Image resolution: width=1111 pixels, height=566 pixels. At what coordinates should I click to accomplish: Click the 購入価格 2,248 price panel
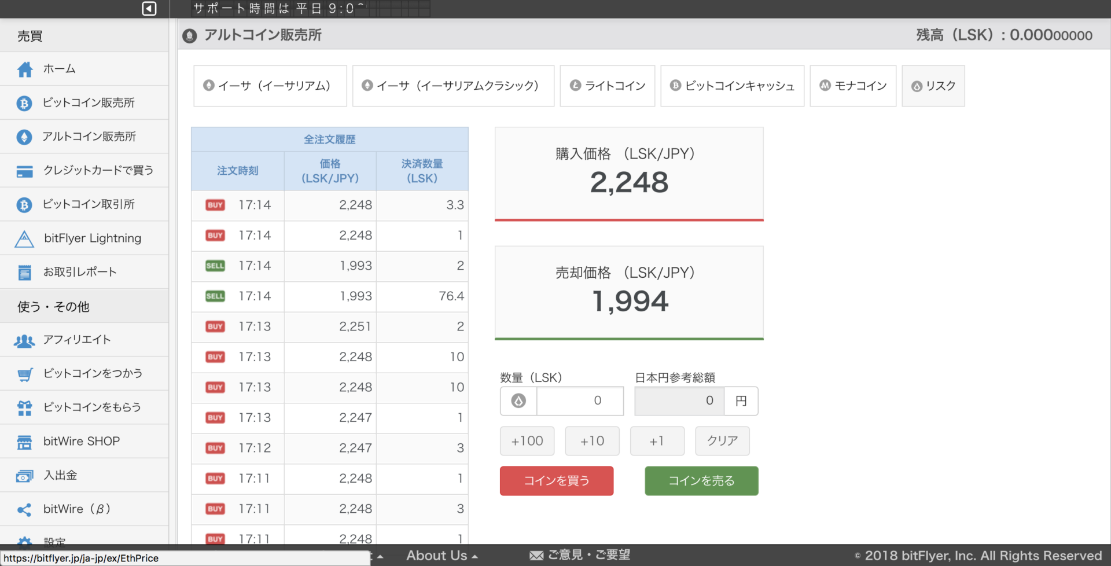(629, 174)
